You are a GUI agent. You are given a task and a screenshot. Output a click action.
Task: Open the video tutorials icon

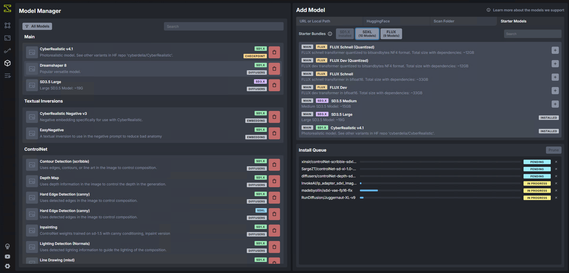point(7,257)
